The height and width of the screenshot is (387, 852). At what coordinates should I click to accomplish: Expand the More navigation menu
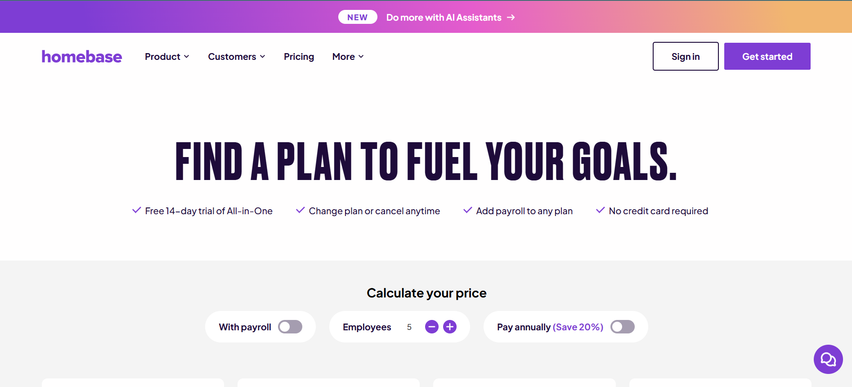(x=348, y=57)
